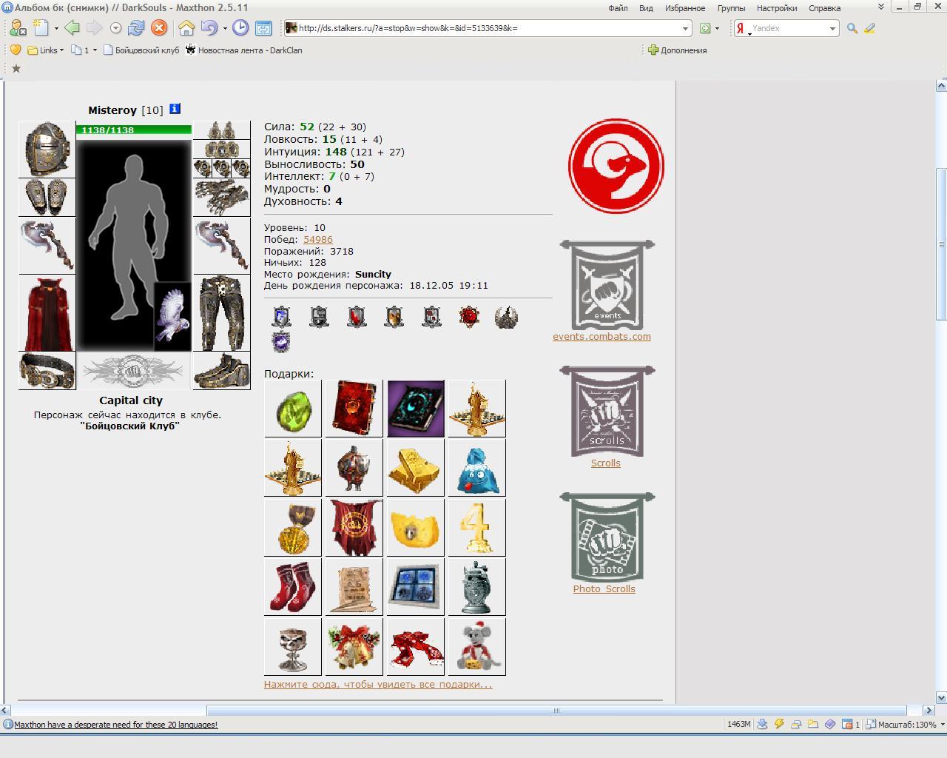This screenshot has width=947, height=758.
Task: Click the horizontal scrollbar thumb
Action: coord(556,710)
